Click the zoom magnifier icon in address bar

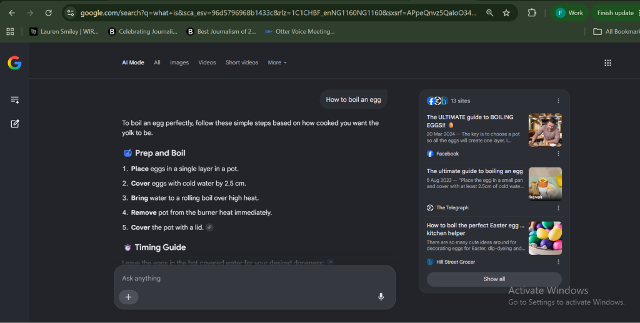(x=490, y=13)
